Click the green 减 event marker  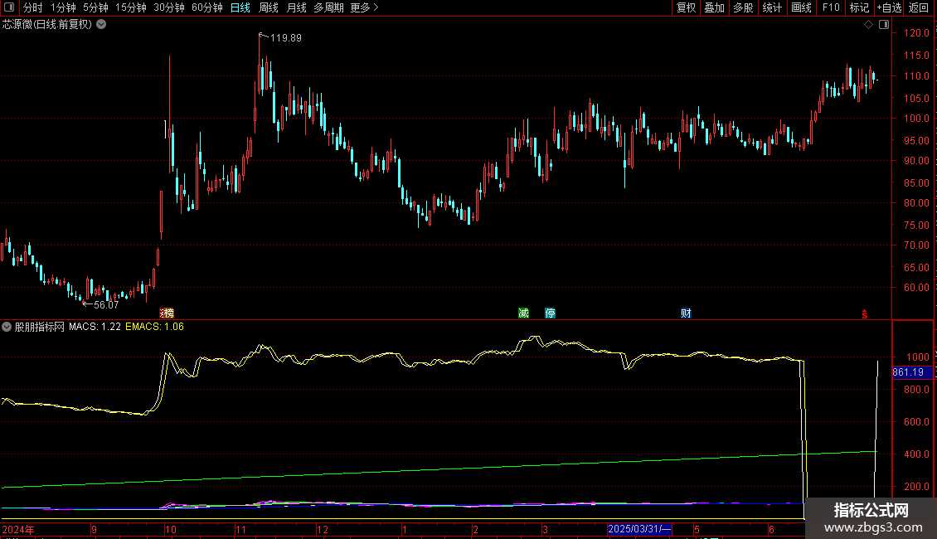click(x=523, y=313)
